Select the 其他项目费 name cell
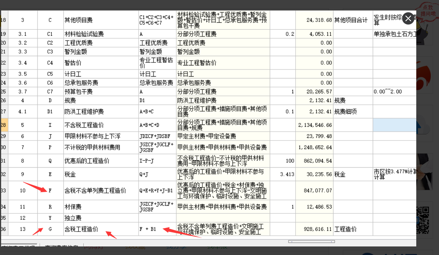This screenshot has height=255, width=439. pyautogui.click(x=101, y=20)
